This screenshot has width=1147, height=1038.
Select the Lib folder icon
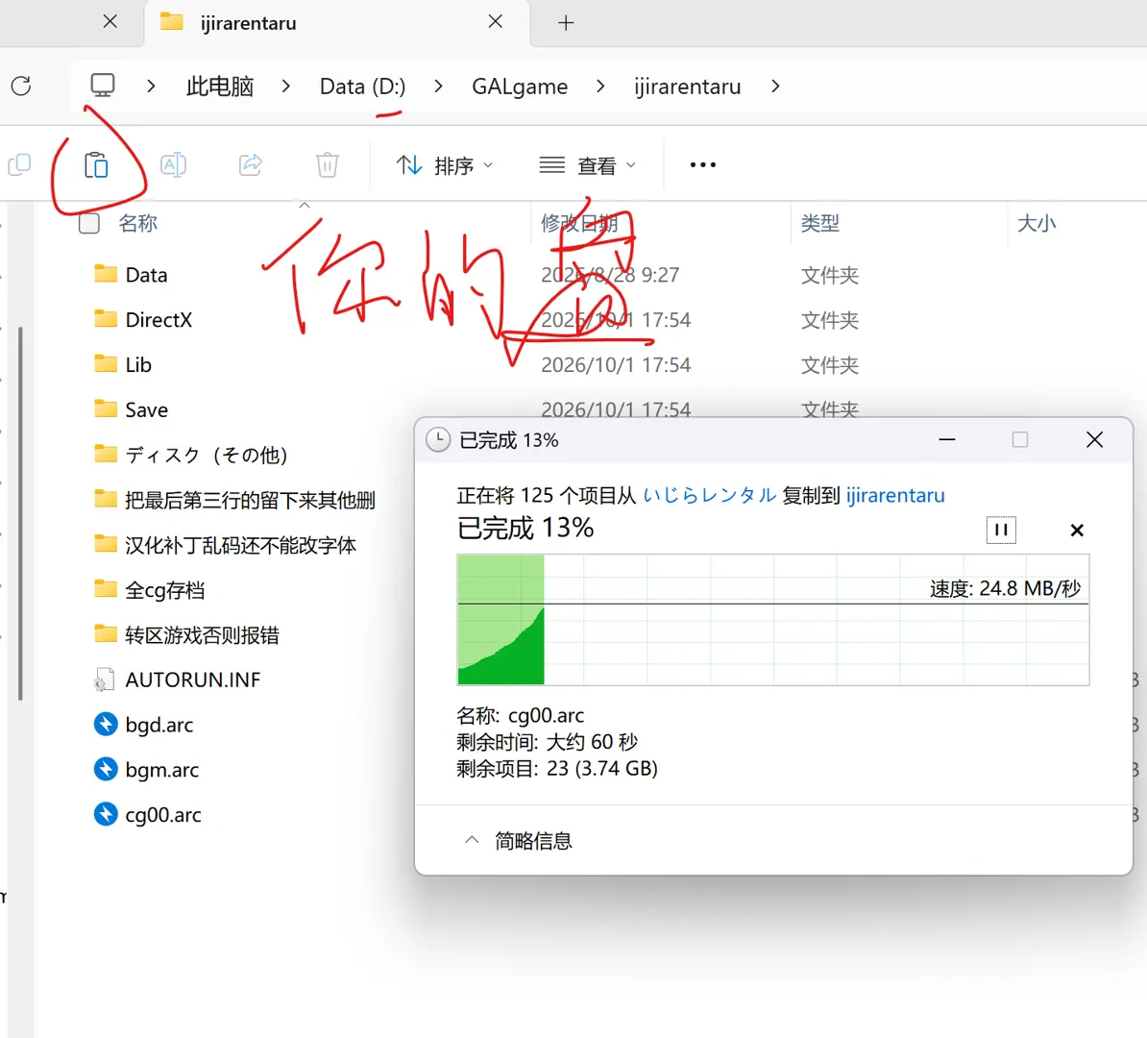(106, 364)
